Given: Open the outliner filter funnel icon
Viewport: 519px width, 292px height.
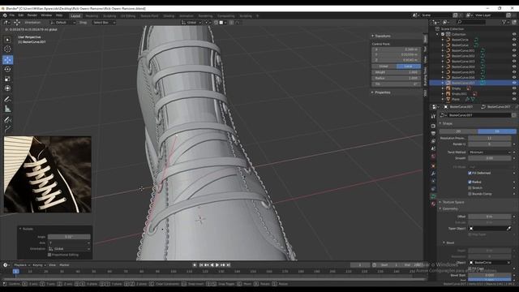Looking at the screenshot, I should [x=504, y=22].
